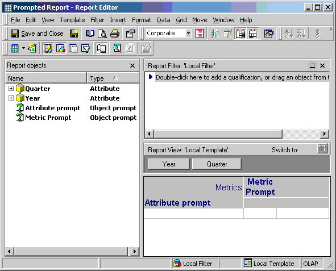This screenshot has height=271, width=336.
Task: Click the sort descending Z-A icon
Action: pyautogui.click(x=301, y=34)
